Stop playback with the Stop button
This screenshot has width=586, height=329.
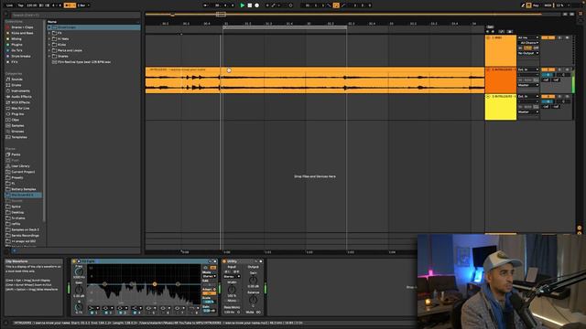coord(250,5)
